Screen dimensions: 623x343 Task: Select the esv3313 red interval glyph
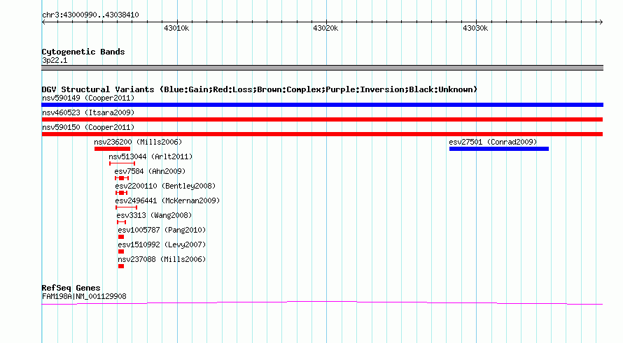[x=121, y=222]
